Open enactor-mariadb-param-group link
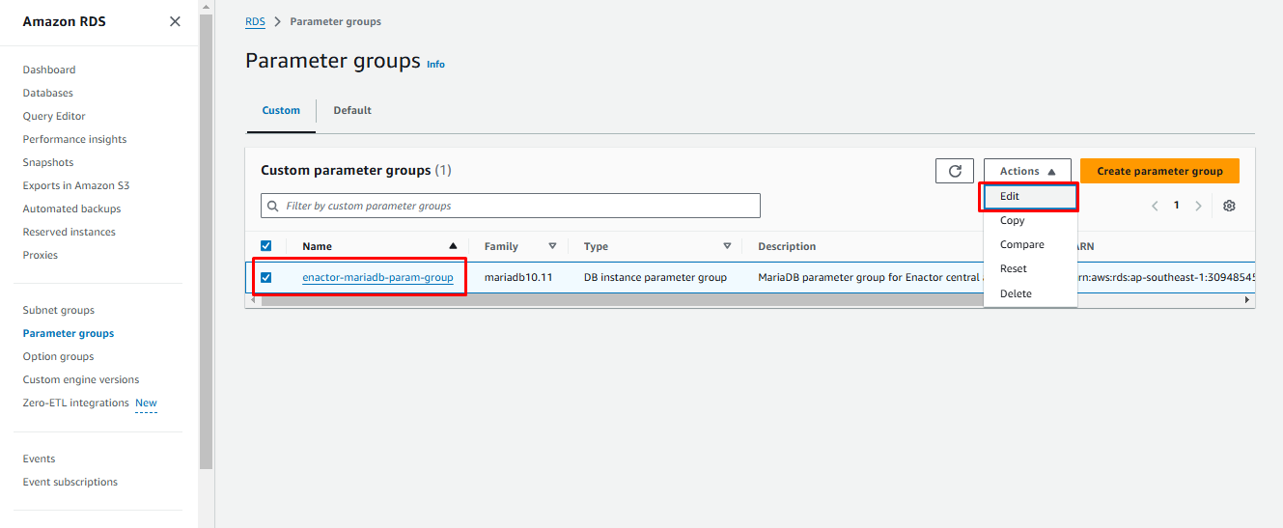 [377, 278]
